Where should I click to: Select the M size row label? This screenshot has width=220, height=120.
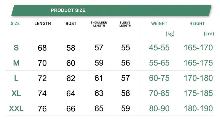(x=16, y=63)
